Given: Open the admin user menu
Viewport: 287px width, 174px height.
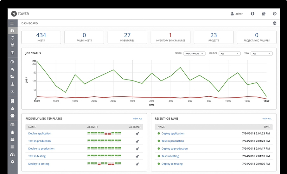Looking at the screenshot, I should (x=237, y=14).
